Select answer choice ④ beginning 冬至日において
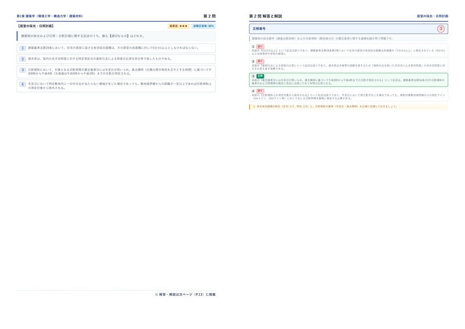Image resolution: width=465 pixels, height=329 pixels. click(x=116, y=86)
